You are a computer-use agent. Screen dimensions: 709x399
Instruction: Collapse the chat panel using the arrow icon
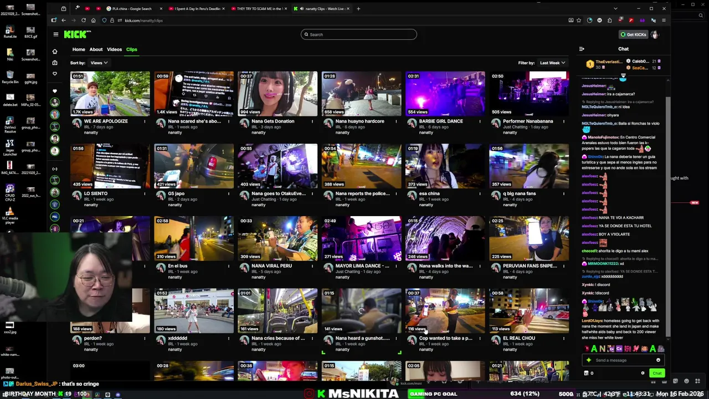click(582, 49)
